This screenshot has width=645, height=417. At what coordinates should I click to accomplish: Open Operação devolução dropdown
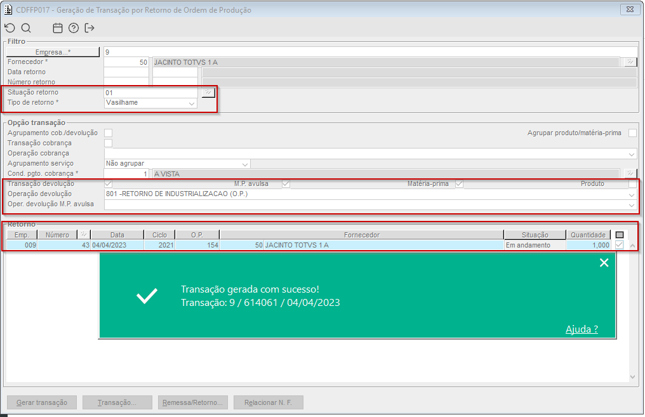370,194
